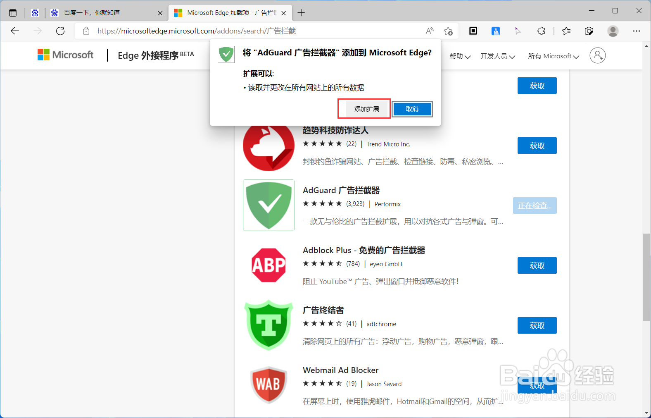Close the 百度一下 tab
Screen dimensions: 651x418
(x=160, y=13)
